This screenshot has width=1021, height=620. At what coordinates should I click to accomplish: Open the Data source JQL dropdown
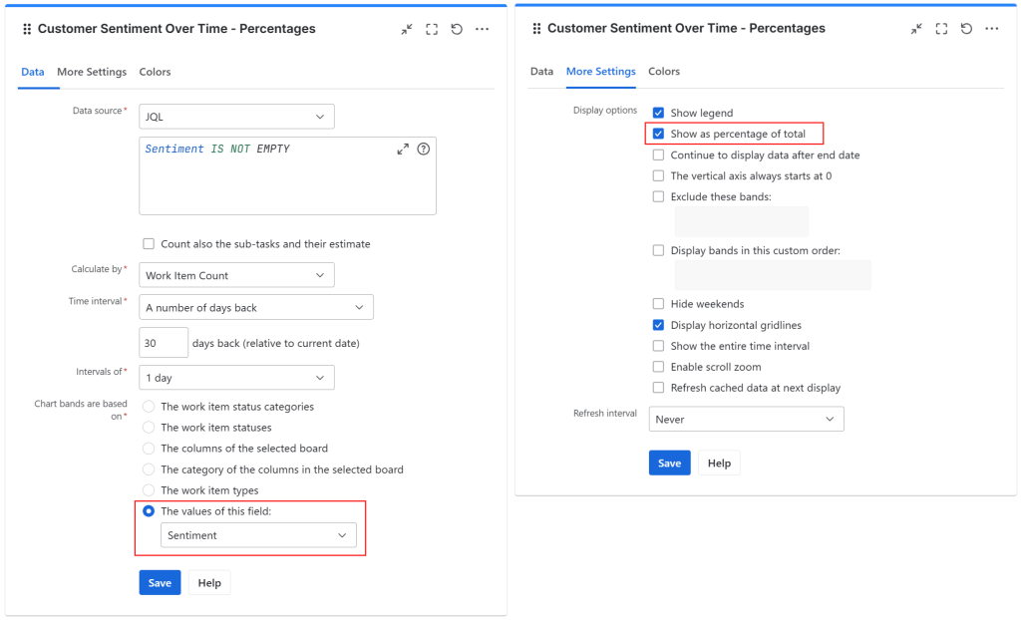tap(236, 117)
